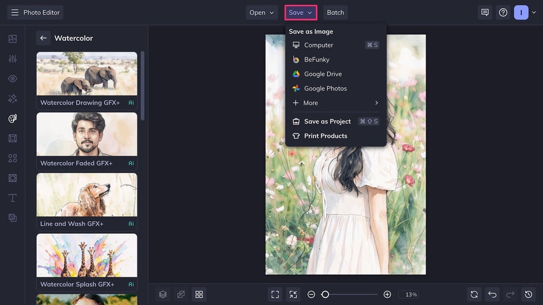Click the shrink to fit icon

(293, 294)
